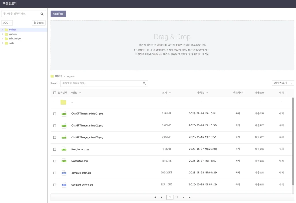Open FAQ link in Drag & Drop area
The width and height of the screenshot is (296, 203).
[x=206, y=54]
